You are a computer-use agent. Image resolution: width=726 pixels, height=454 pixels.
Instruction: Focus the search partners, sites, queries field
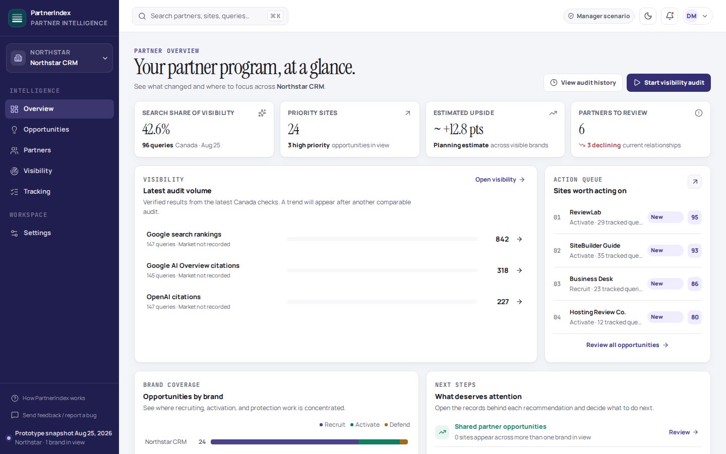[x=210, y=16]
